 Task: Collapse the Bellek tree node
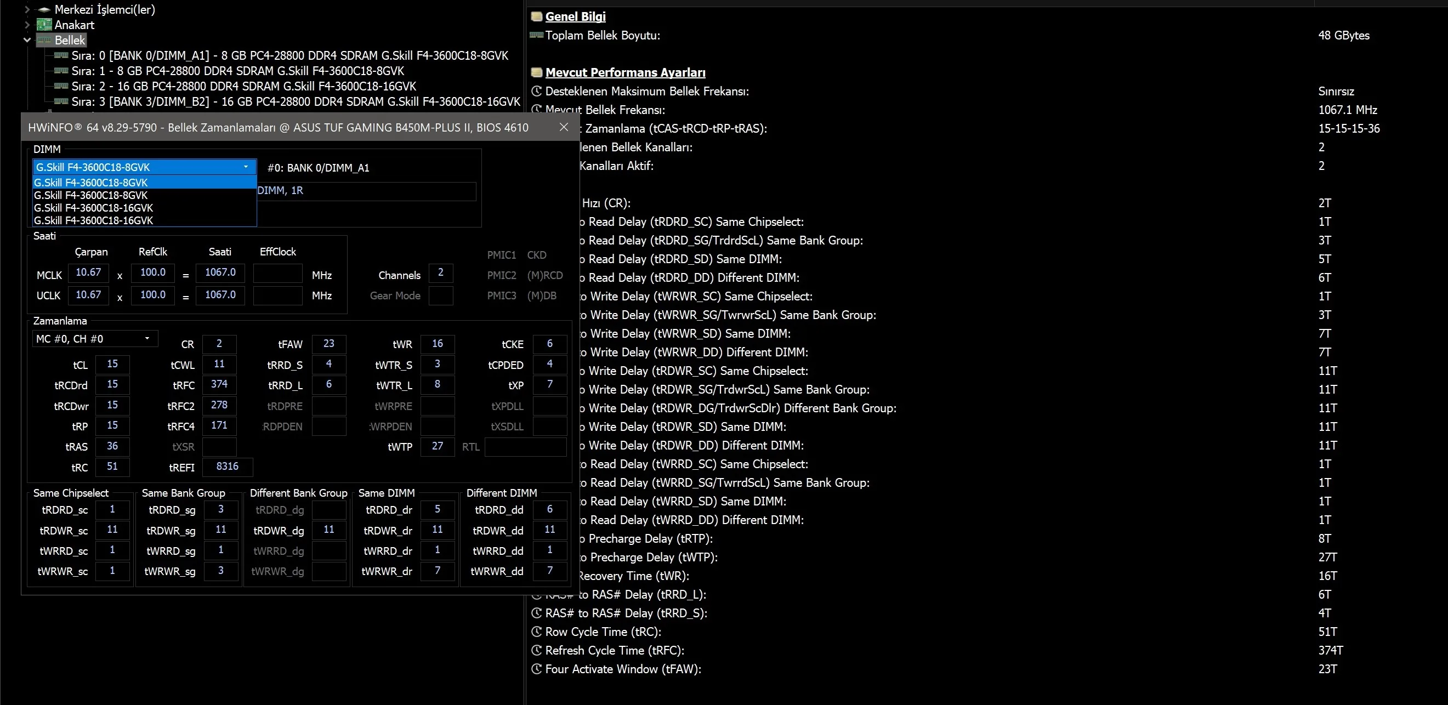[x=27, y=40]
